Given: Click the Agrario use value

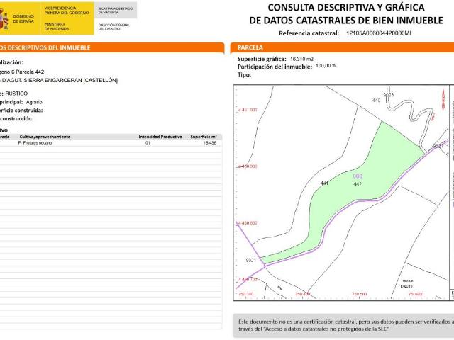Looking at the screenshot, I should click(34, 102).
